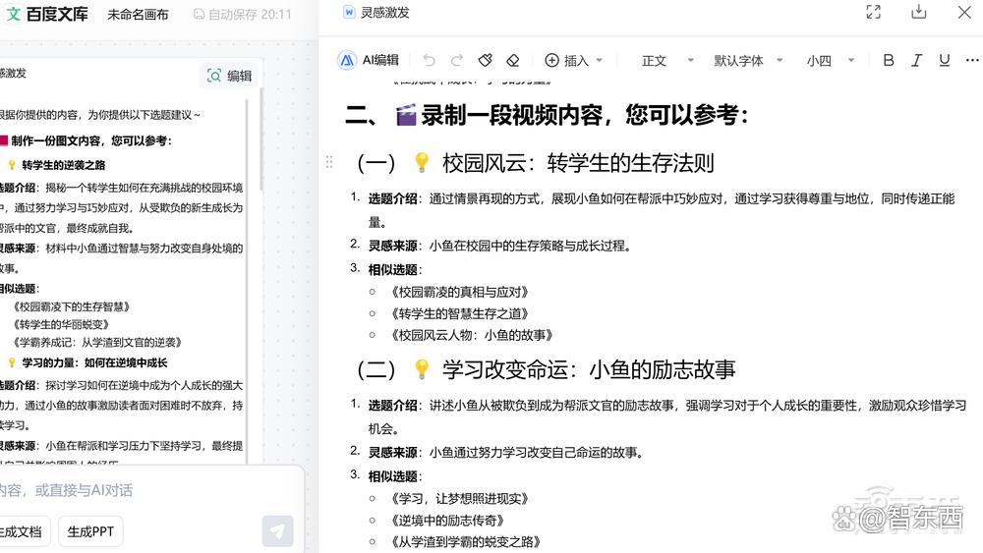Screen dimensions: 983x553
Task: Select heading 录制一段视频内容，您可以参考
Action: point(584,115)
